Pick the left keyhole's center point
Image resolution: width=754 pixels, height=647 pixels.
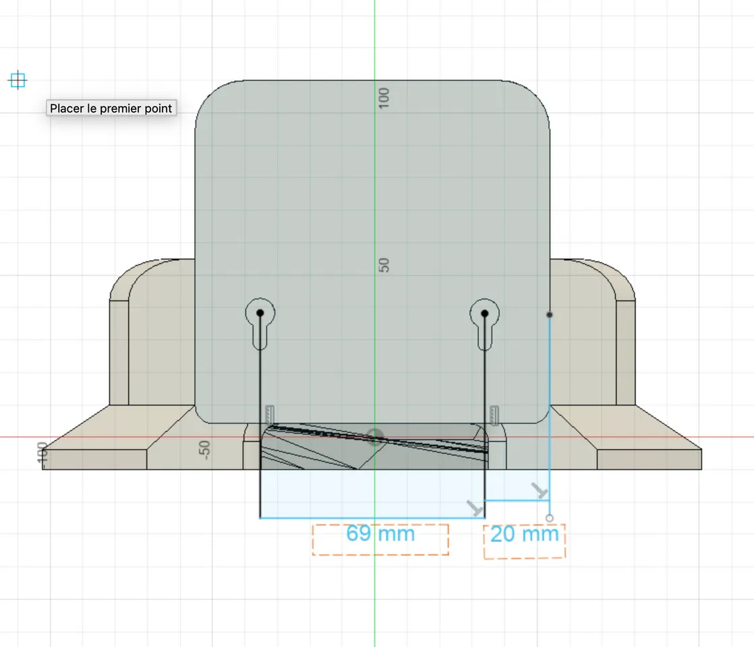(x=260, y=313)
